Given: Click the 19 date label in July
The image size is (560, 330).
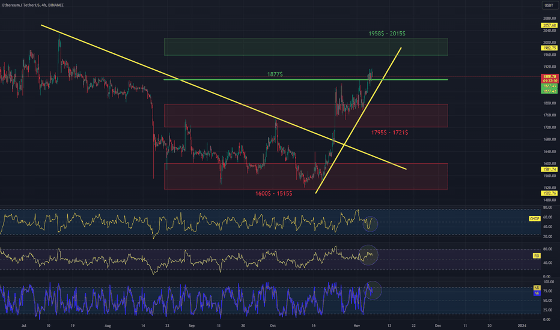Looking at the screenshot, I should [73, 325].
